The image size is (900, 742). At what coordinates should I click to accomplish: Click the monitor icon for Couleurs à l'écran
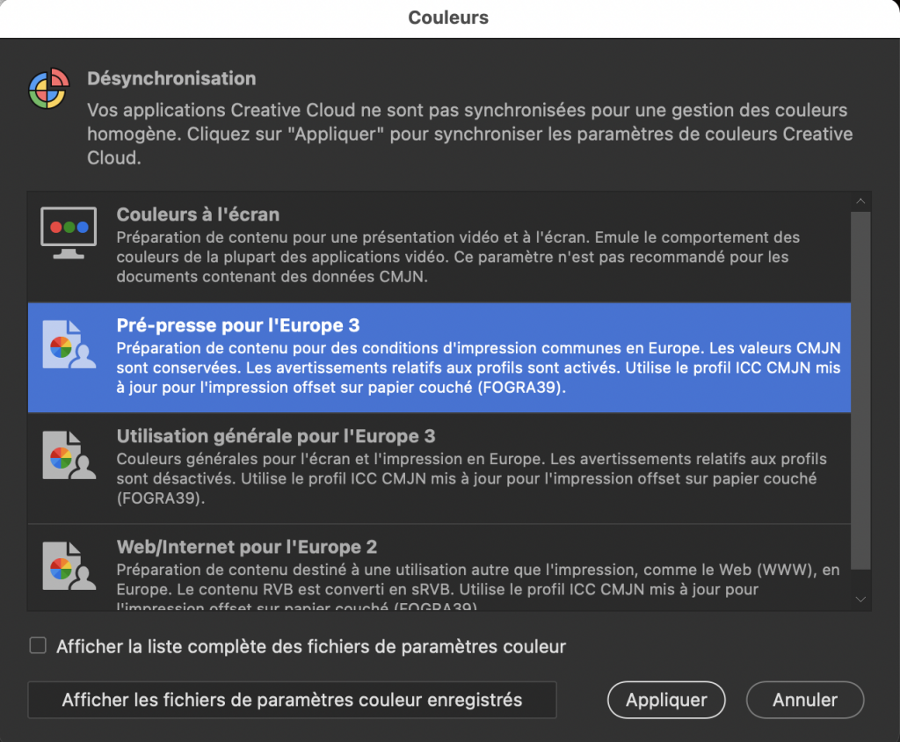pos(69,232)
